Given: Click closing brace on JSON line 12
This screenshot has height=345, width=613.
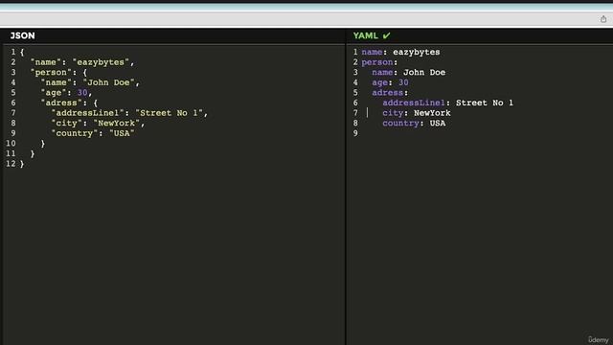Looking at the screenshot, I should pyautogui.click(x=22, y=164).
